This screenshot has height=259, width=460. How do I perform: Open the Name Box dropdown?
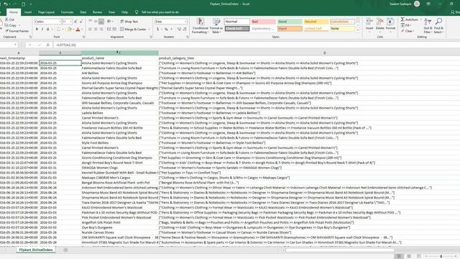(15, 45)
